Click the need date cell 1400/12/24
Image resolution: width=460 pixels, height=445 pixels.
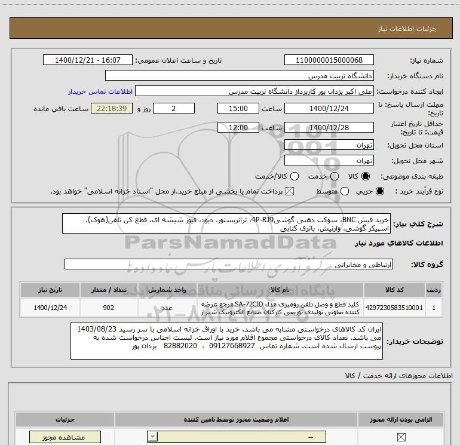pos(50,308)
